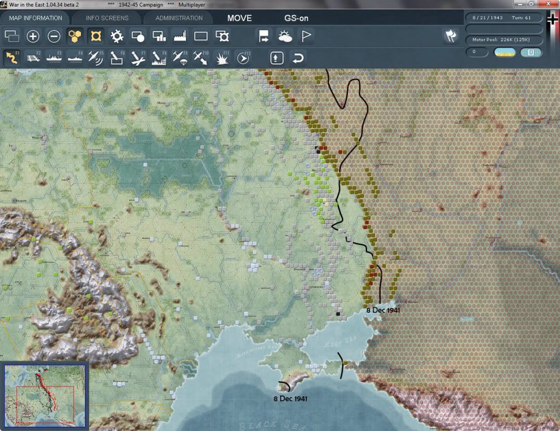Click the empty rectangle outline icon
Viewport: 560px width, 431px height.
pos(201,36)
